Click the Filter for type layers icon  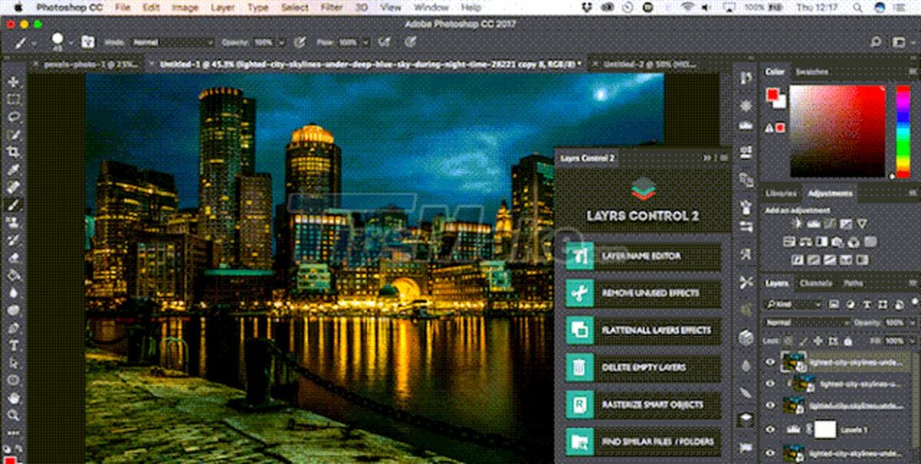point(867,304)
